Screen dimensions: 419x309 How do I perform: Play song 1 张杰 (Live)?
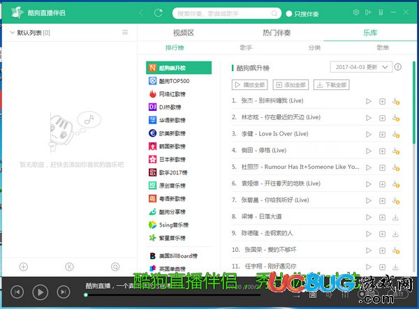point(369,101)
